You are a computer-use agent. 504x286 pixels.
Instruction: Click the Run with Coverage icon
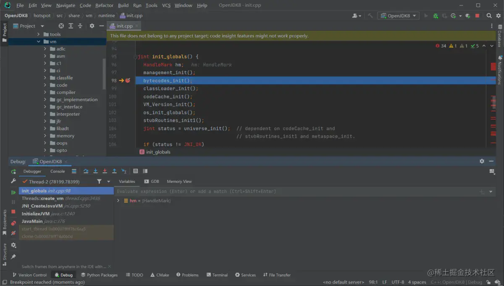coord(444,16)
